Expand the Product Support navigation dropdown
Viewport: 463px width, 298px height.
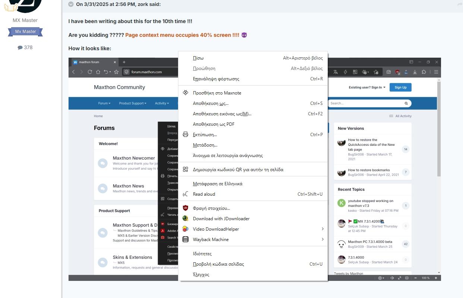point(133,103)
